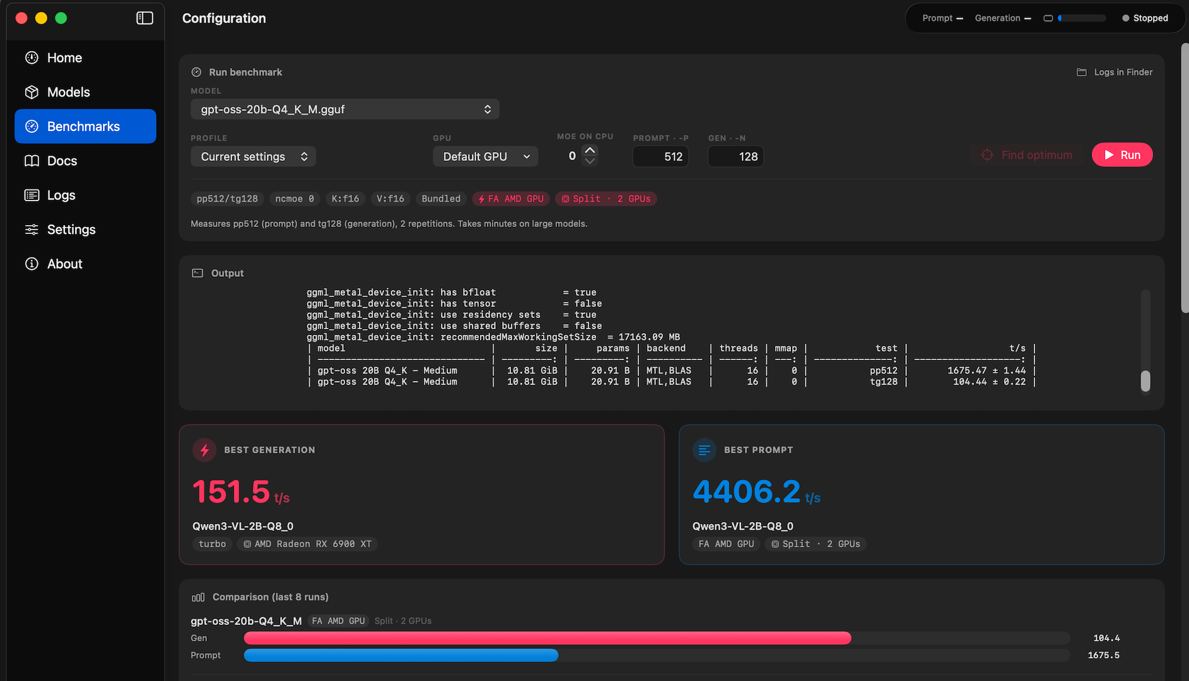
Task: Open the Current settings profile dropdown
Action: pyautogui.click(x=254, y=156)
